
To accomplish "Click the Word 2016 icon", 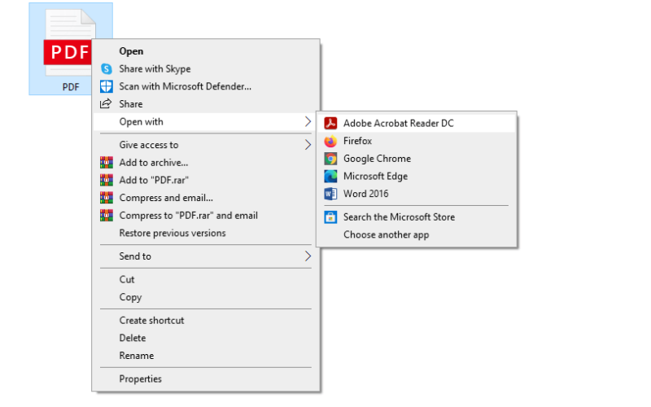I will (x=330, y=194).
